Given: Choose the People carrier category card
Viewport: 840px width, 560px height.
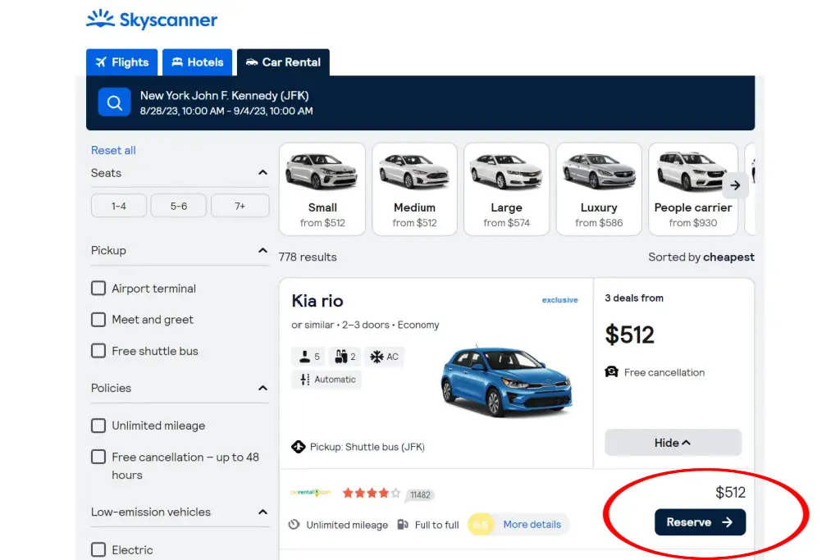Looking at the screenshot, I should point(693,189).
